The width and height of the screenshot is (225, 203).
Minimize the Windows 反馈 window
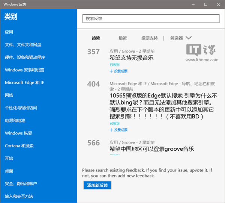tap(193, 5)
